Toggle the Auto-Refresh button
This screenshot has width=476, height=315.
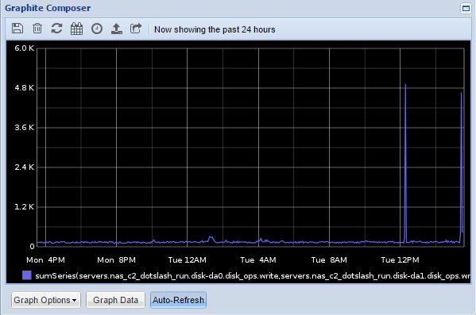click(178, 300)
